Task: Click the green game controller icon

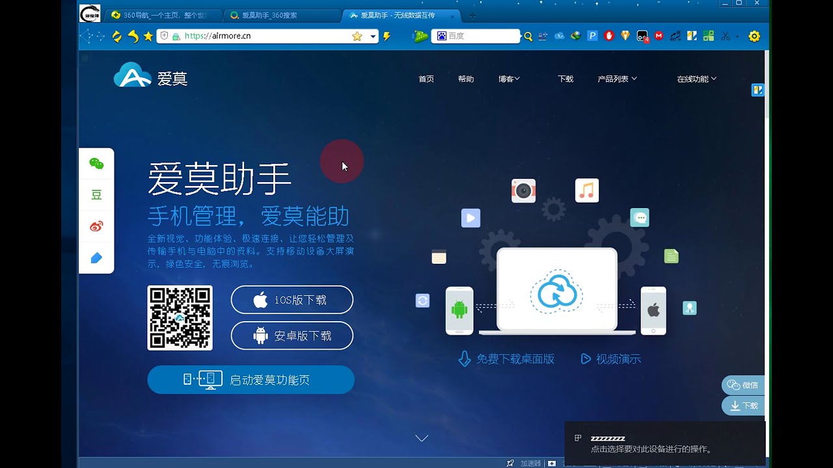Action: tap(421, 36)
